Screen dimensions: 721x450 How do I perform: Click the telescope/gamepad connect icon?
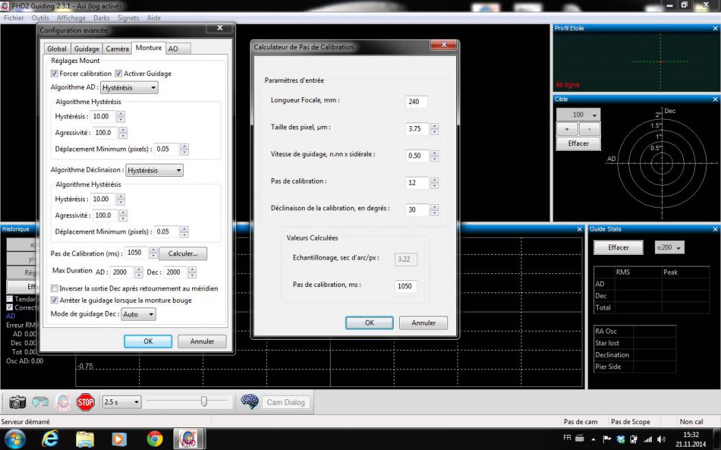[x=40, y=402]
